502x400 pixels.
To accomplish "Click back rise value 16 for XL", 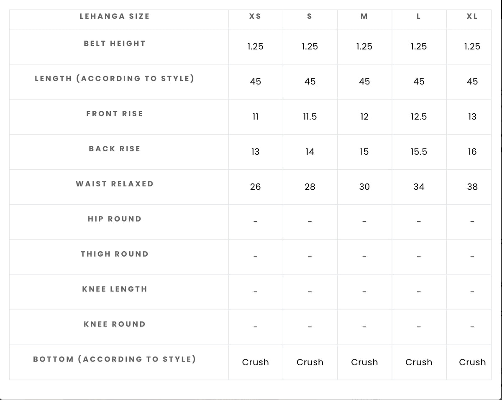I will (472, 152).
